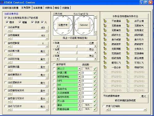Image resolution: width=154 pixels, height=116 pixels.
Task: Click green checkmark in M4 weapon row
Action: click(95, 85)
